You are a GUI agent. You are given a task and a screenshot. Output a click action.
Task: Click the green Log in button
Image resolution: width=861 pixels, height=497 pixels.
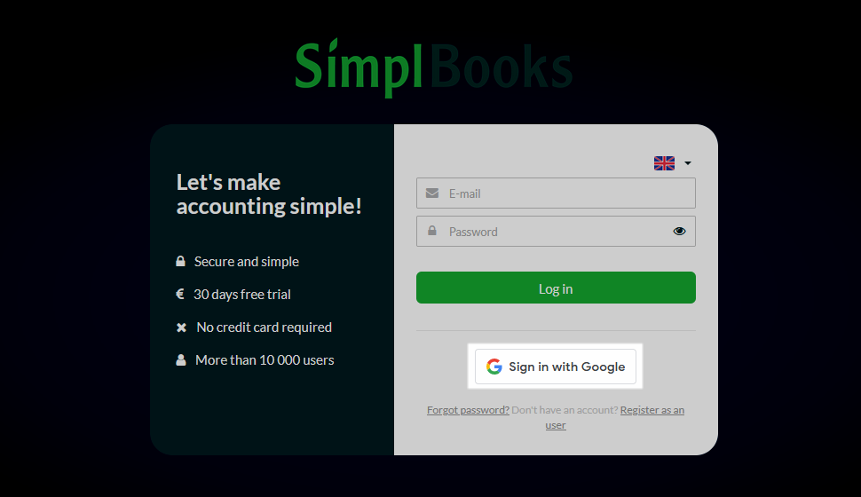click(x=556, y=288)
